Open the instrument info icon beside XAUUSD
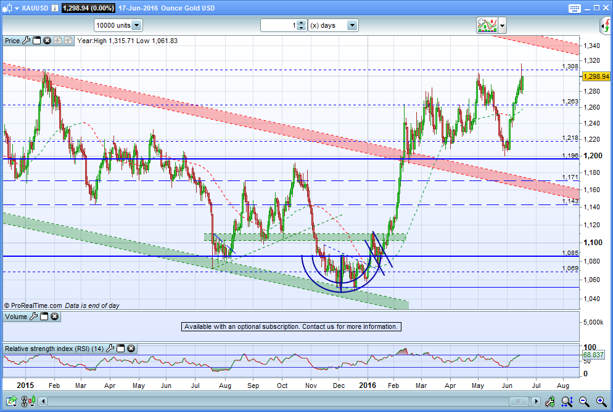The width and height of the screenshot is (613, 412). [x=55, y=8]
